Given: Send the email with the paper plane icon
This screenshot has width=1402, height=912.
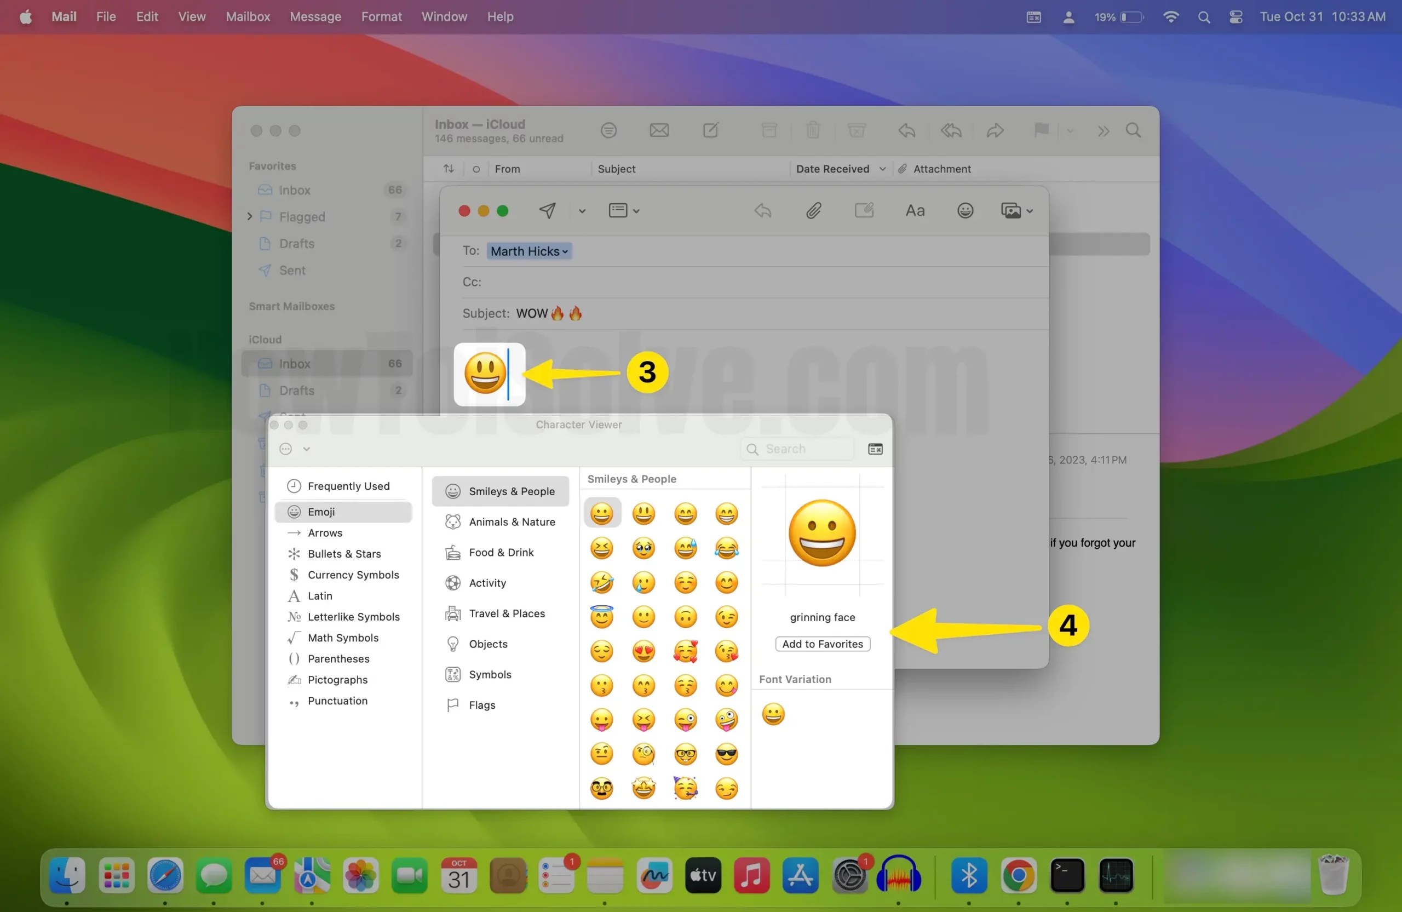Looking at the screenshot, I should (x=548, y=210).
